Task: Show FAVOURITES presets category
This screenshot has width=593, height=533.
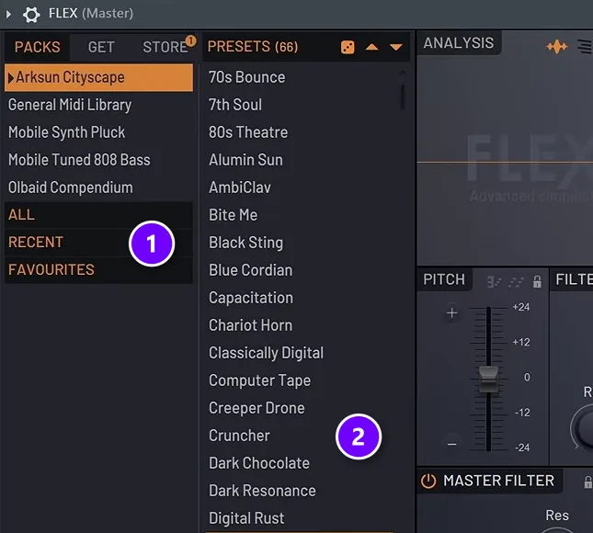Action: click(x=98, y=270)
